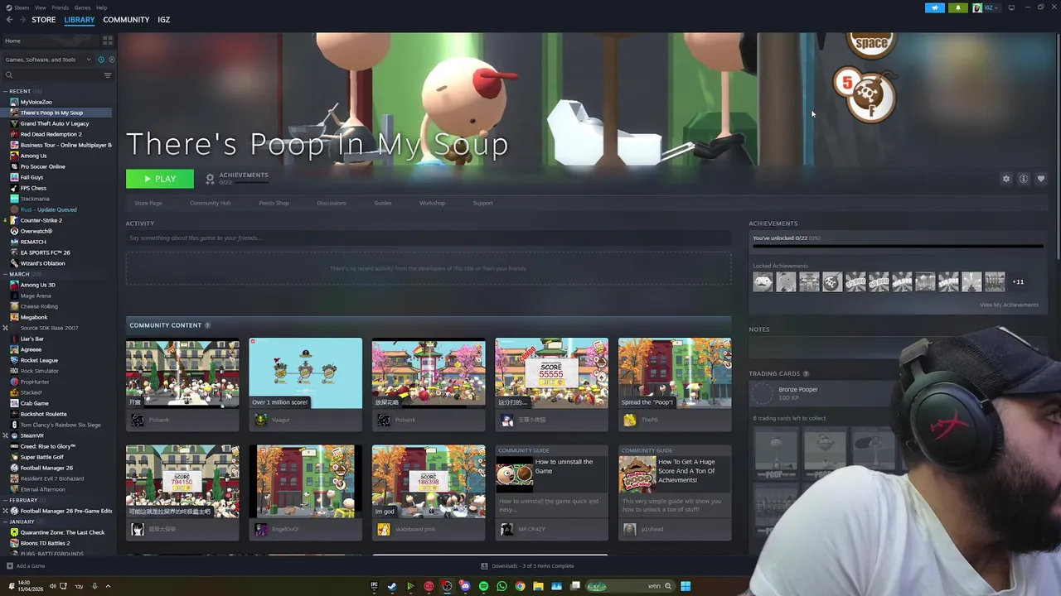Collapse the JANUARY games section
Viewport: 1061px width, 596px height.
pos(22,521)
